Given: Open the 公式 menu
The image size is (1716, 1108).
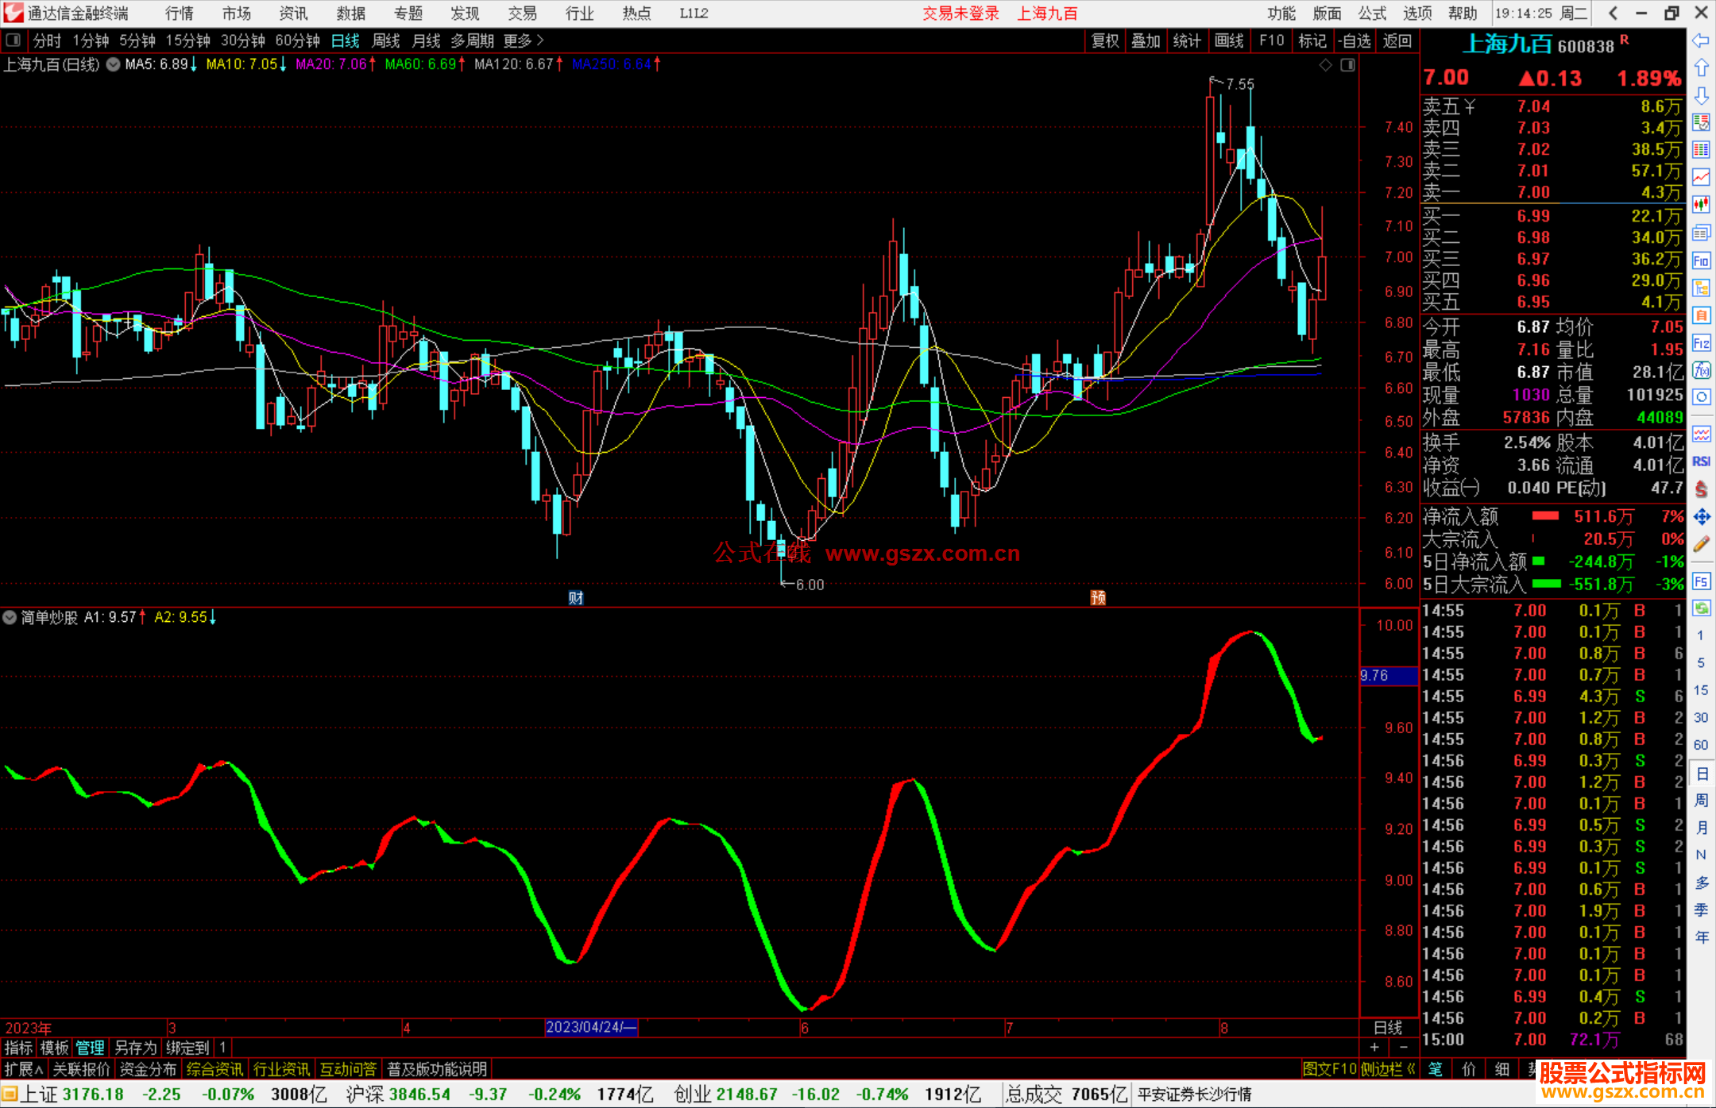Looking at the screenshot, I should point(1372,14).
